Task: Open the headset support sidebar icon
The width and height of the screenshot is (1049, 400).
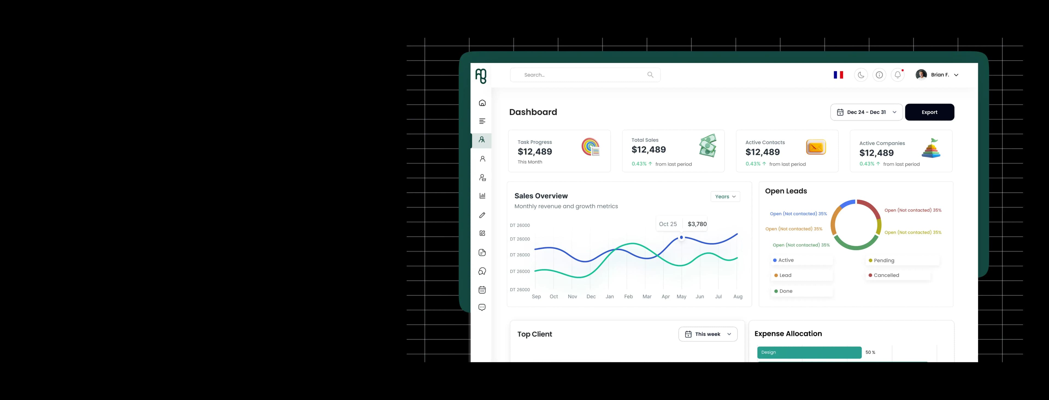Action: coord(482,271)
